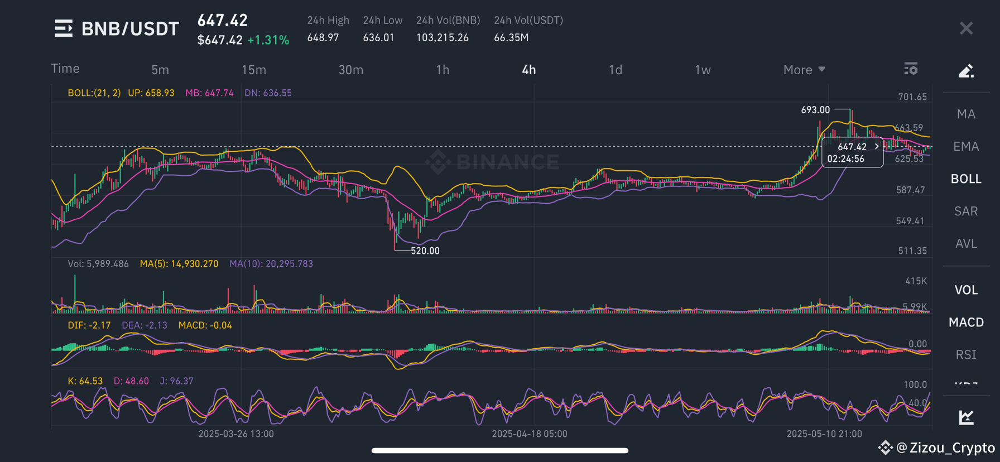Image resolution: width=1000 pixels, height=462 pixels.
Task: Tap the UP: 658.93 Bollinger value
Action: pyautogui.click(x=151, y=93)
